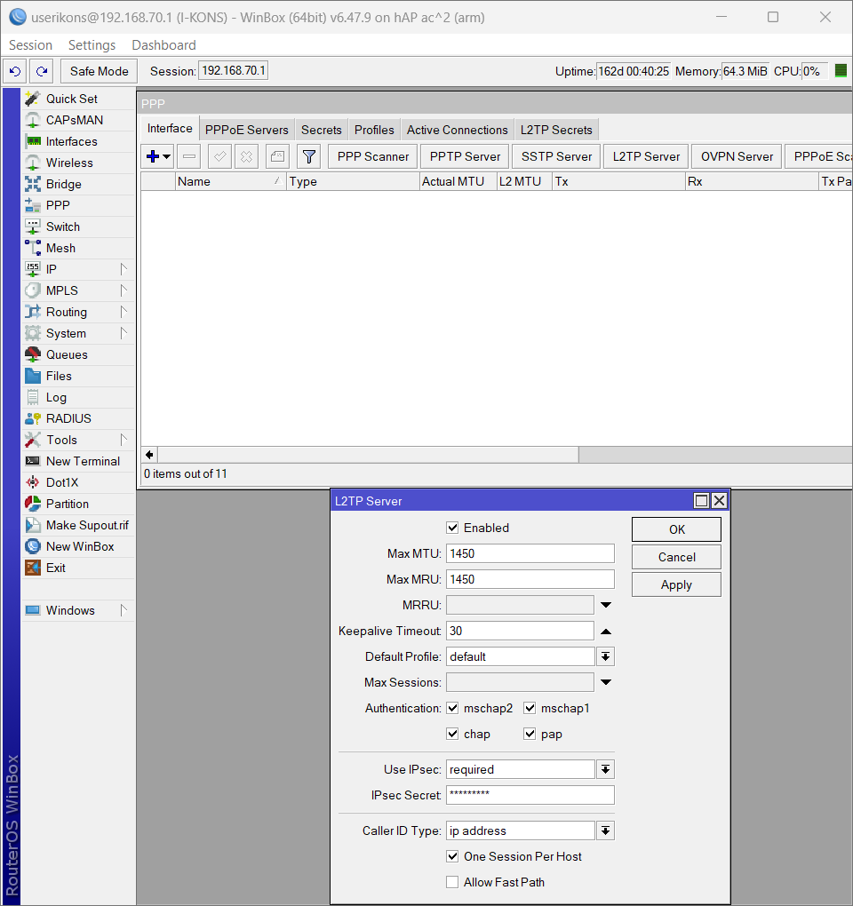Click the Undo toolbar icon

[15, 71]
